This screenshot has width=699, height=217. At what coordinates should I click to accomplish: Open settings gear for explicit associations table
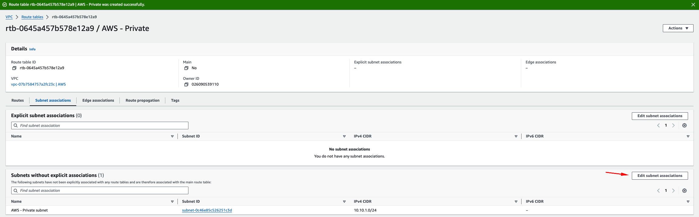(x=684, y=125)
